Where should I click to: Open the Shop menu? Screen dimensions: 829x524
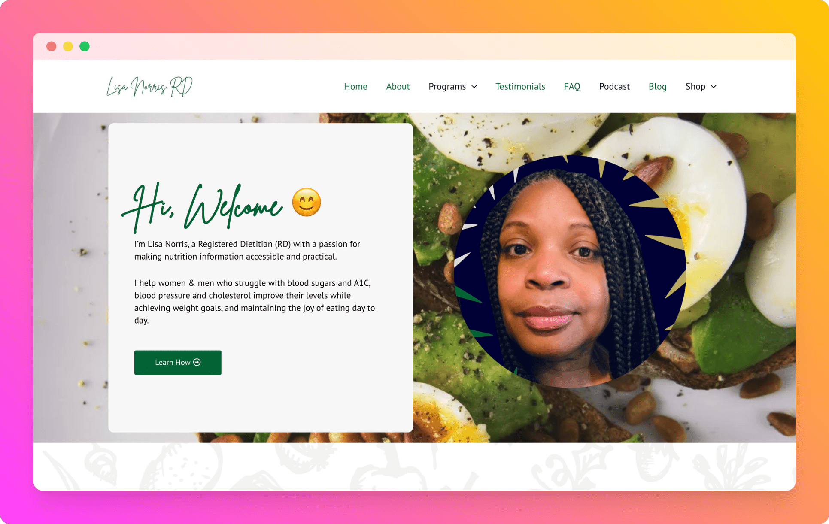click(x=701, y=86)
